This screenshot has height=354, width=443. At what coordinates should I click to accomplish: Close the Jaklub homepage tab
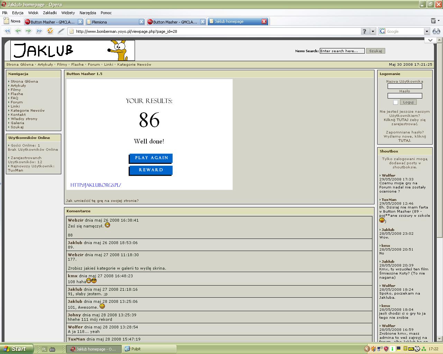[264, 21]
